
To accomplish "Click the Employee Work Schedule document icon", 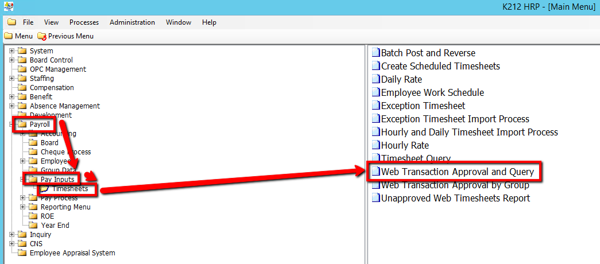I will click(376, 92).
